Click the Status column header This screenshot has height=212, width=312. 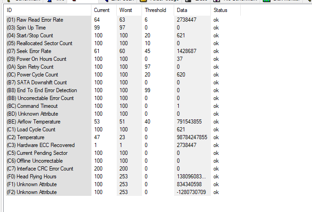tap(220, 10)
